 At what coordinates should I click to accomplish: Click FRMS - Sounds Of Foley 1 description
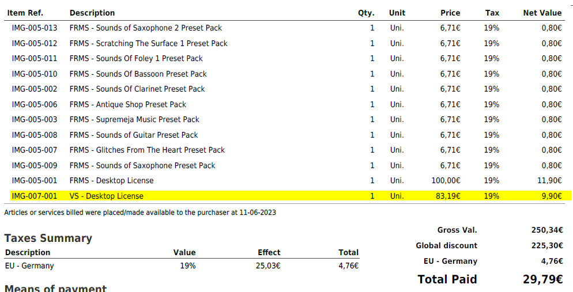coord(136,58)
